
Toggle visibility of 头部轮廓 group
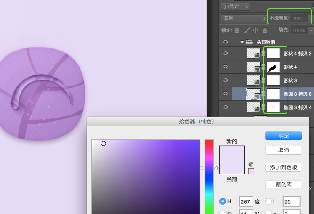pos(226,42)
